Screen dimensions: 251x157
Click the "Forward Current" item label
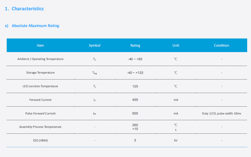point(41,100)
